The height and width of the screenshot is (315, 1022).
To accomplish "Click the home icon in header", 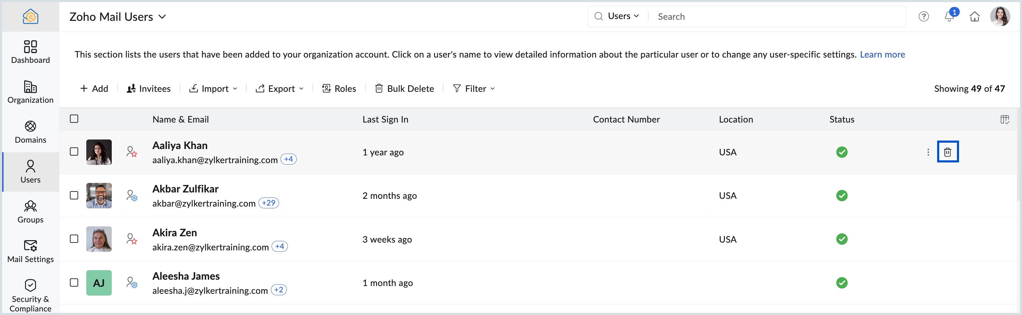I will point(975,16).
